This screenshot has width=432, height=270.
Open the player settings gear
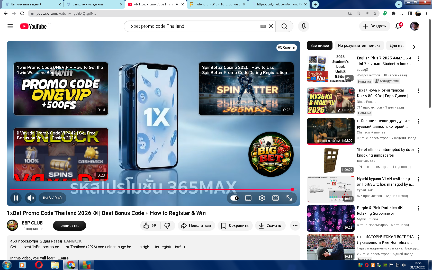pyautogui.click(x=262, y=198)
